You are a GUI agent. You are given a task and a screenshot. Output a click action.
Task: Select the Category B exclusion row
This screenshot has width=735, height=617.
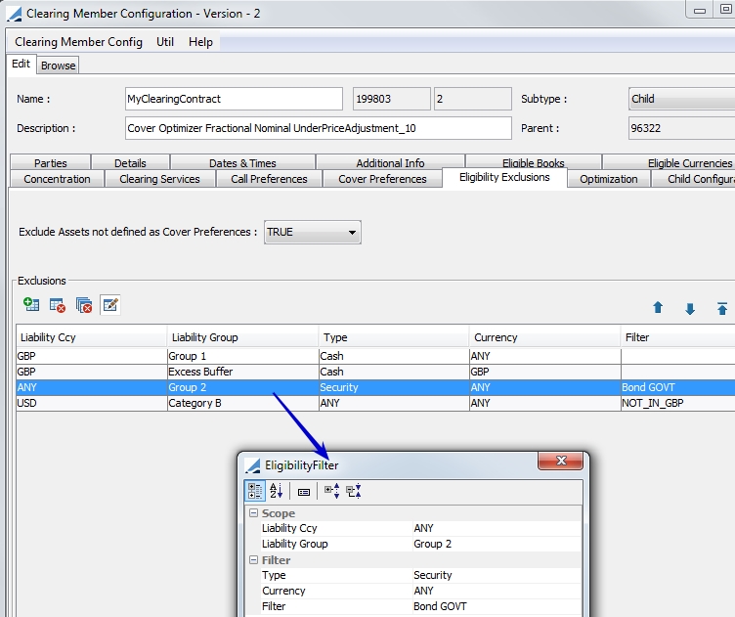(375, 403)
